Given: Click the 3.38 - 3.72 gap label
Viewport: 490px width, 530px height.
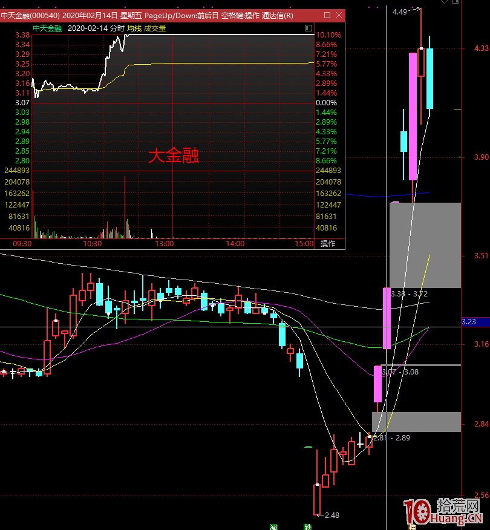Looking at the screenshot, I should (409, 294).
